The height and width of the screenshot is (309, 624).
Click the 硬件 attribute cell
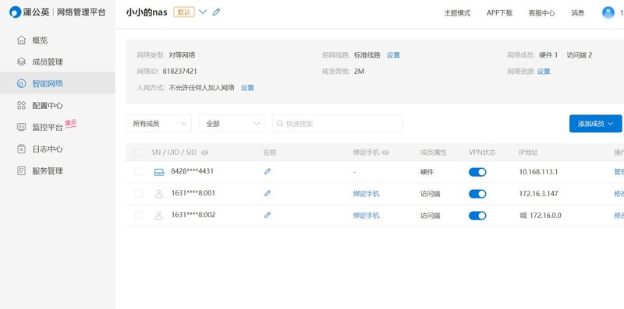(427, 172)
